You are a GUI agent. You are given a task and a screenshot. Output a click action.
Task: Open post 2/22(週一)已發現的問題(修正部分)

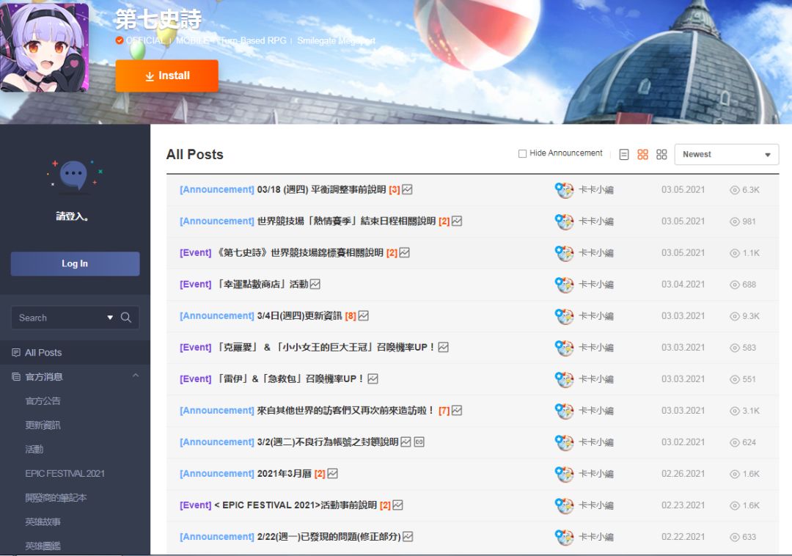329,537
